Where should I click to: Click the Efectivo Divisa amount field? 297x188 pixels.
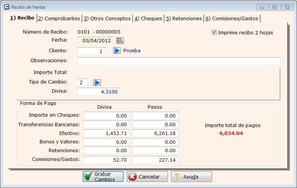click(x=107, y=133)
